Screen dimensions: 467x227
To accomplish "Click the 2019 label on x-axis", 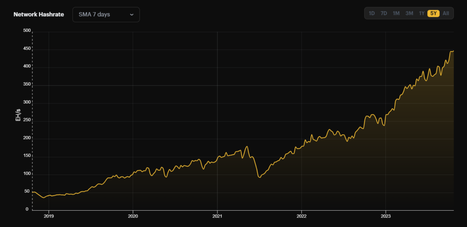I will [x=49, y=217].
